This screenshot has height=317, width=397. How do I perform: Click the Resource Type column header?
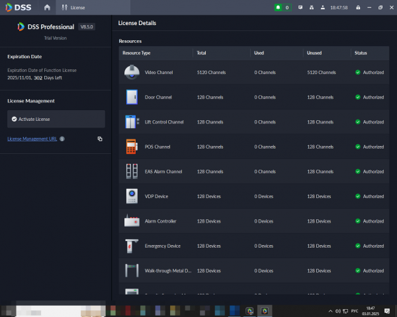pyautogui.click(x=136, y=53)
